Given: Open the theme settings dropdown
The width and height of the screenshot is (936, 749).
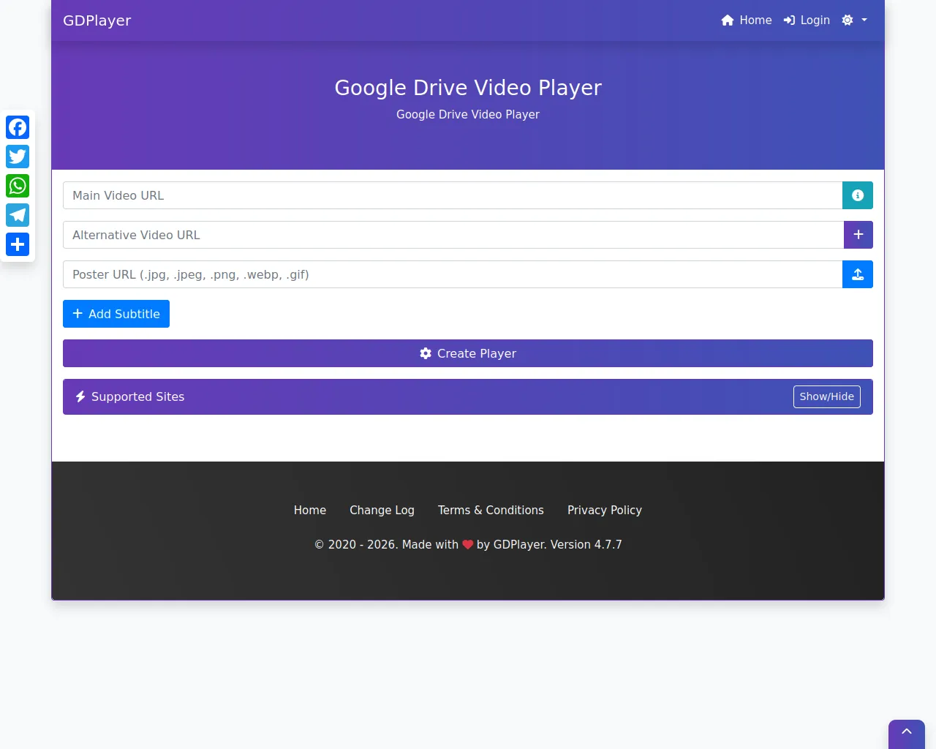Looking at the screenshot, I should click(854, 20).
